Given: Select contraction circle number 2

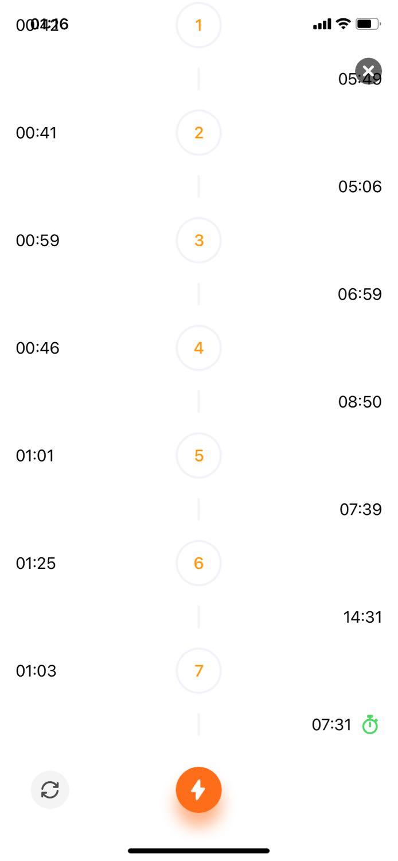Looking at the screenshot, I should click(198, 133).
